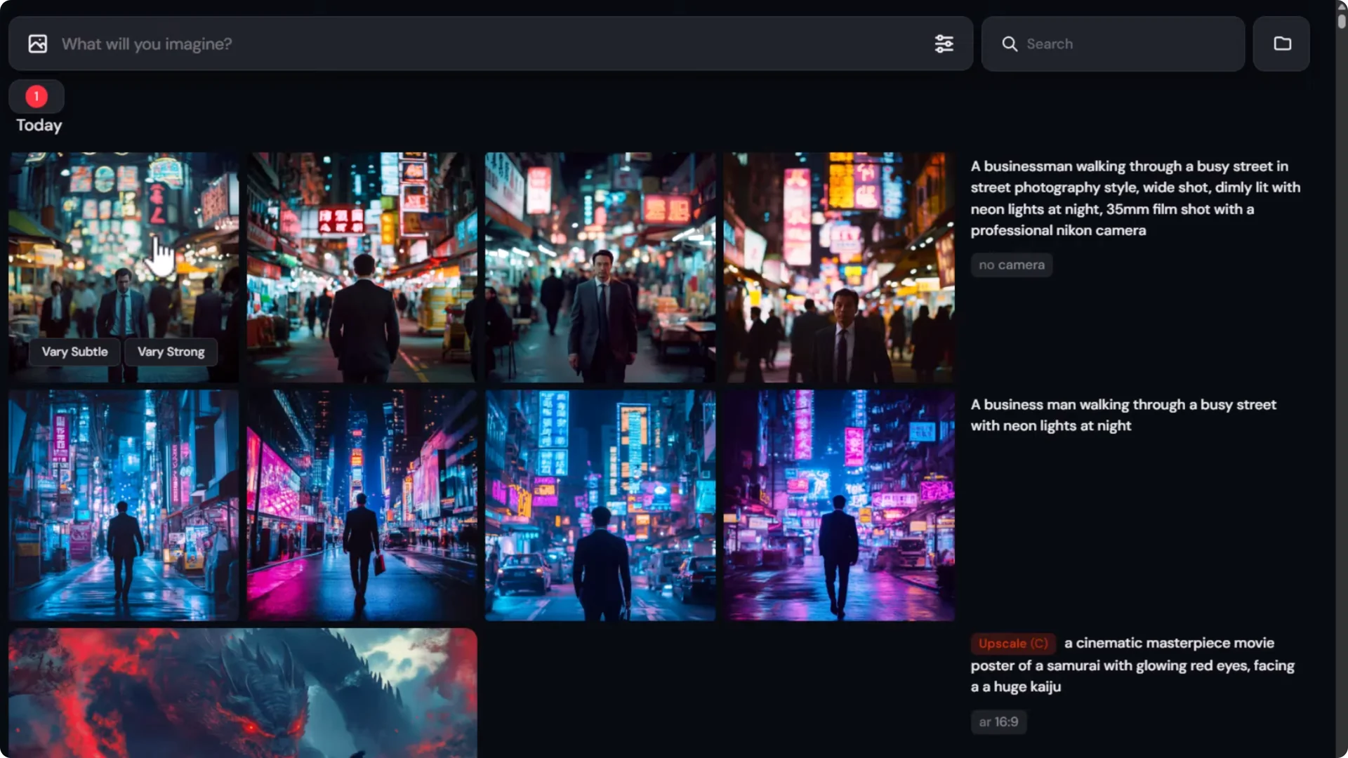The height and width of the screenshot is (758, 1348).
Task: Open the fourth image in the top row
Action: coord(840,267)
